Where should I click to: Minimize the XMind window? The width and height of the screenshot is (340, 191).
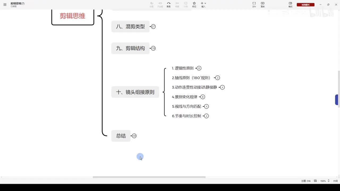tap(321, 5)
